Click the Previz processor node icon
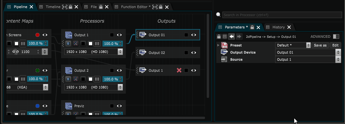The image size is (345, 124). click(69, 106)
